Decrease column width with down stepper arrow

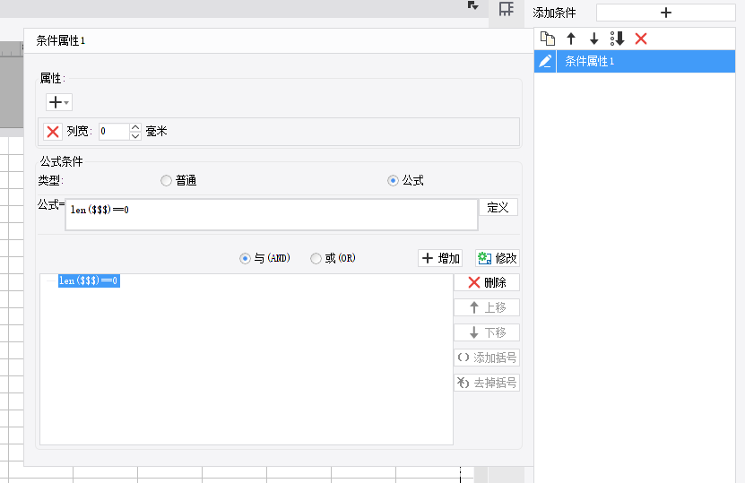(x=135, y=136)
